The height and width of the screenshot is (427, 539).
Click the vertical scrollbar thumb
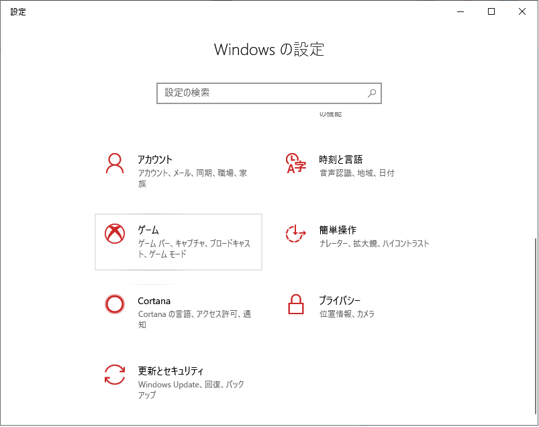[535, 326]
